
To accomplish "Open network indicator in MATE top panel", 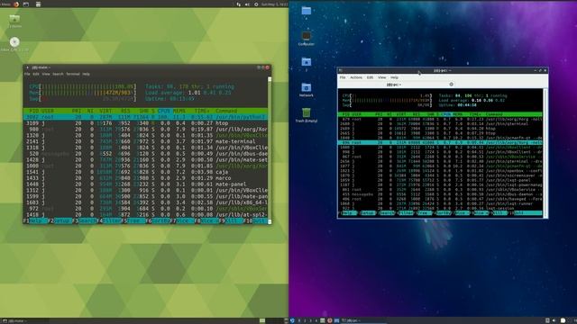I will pyautogui.click(x=238, y=4).
